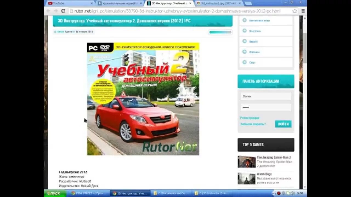Click the 'Регистрация' link
This screenshot has width=351, height=197.
coord(250,118)
